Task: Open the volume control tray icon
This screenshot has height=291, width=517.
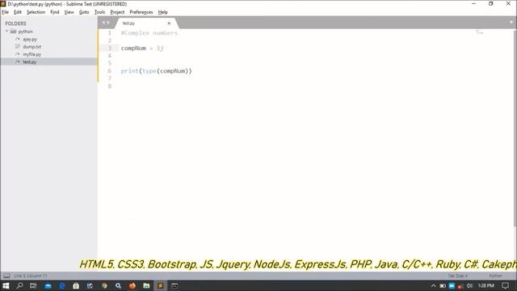Action: [469, 285]
